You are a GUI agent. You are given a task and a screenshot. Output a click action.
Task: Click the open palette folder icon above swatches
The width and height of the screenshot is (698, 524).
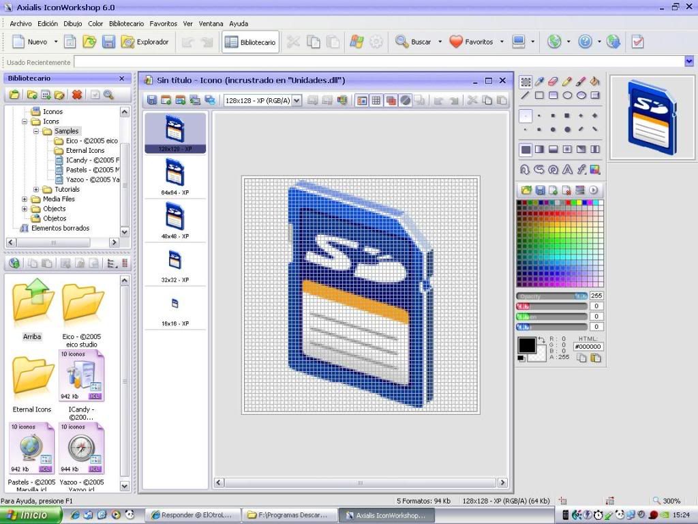coord(526,190)
